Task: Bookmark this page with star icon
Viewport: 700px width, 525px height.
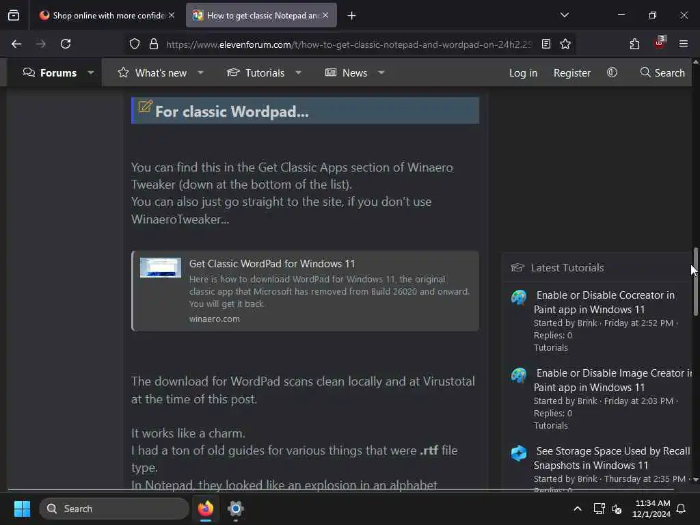Action: coord(565,44)
